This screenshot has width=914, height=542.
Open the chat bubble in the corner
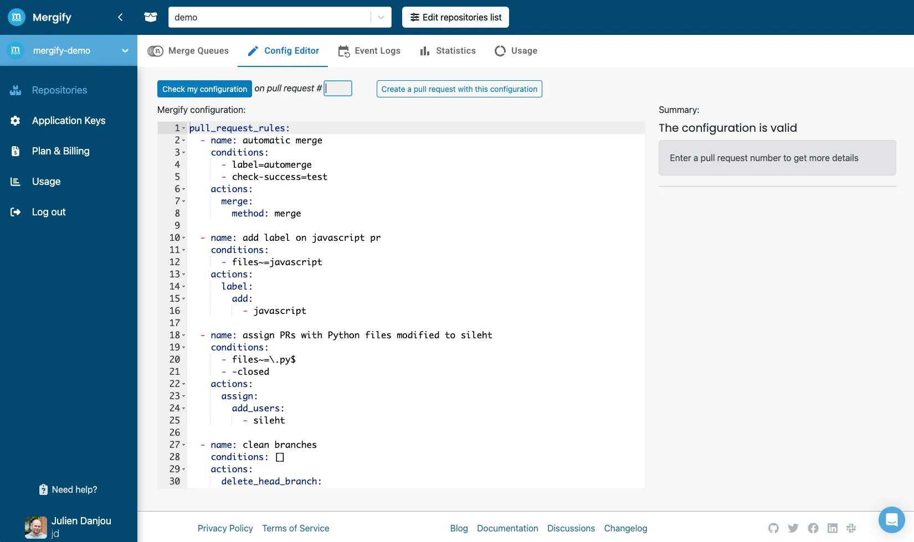(891, 520)
